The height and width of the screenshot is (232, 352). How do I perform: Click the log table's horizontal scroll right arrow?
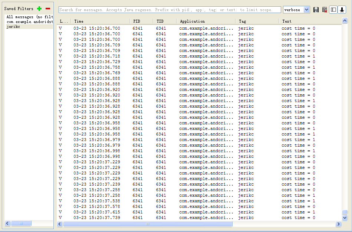tap(338, 224)
